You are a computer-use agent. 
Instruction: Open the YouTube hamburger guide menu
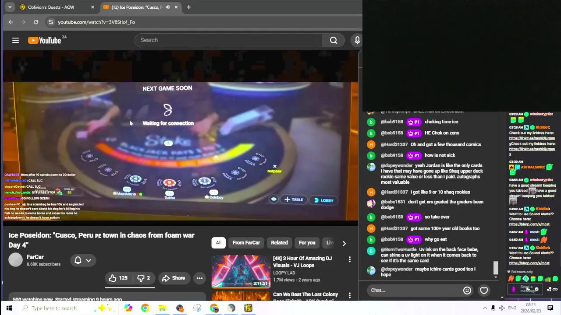(15, 40)
